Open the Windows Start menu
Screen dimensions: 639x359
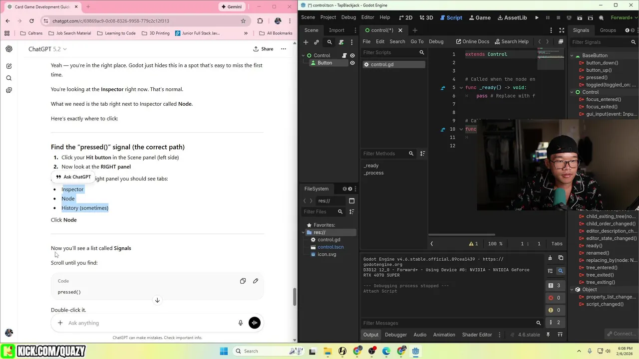click(x=224, y=351)
